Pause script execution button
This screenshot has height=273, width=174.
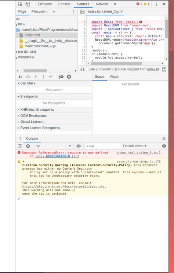coord(20,77)
